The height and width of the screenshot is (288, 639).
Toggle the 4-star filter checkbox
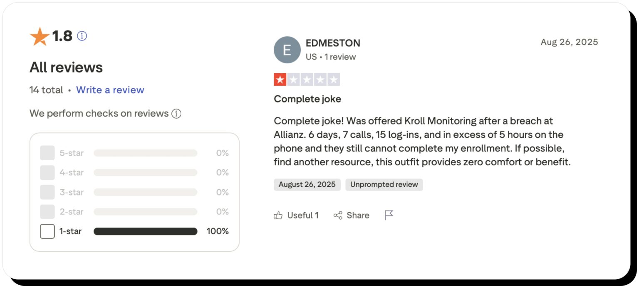click(47, 173)
